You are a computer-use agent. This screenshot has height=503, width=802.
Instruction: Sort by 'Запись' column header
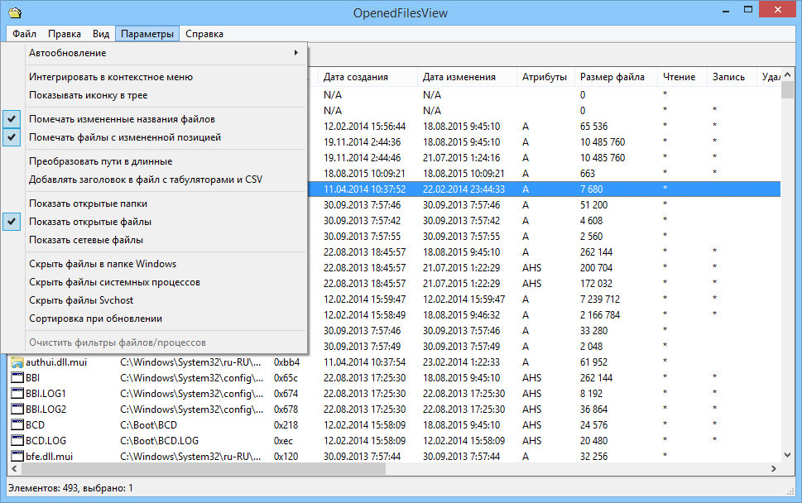(x=732, y=77)
